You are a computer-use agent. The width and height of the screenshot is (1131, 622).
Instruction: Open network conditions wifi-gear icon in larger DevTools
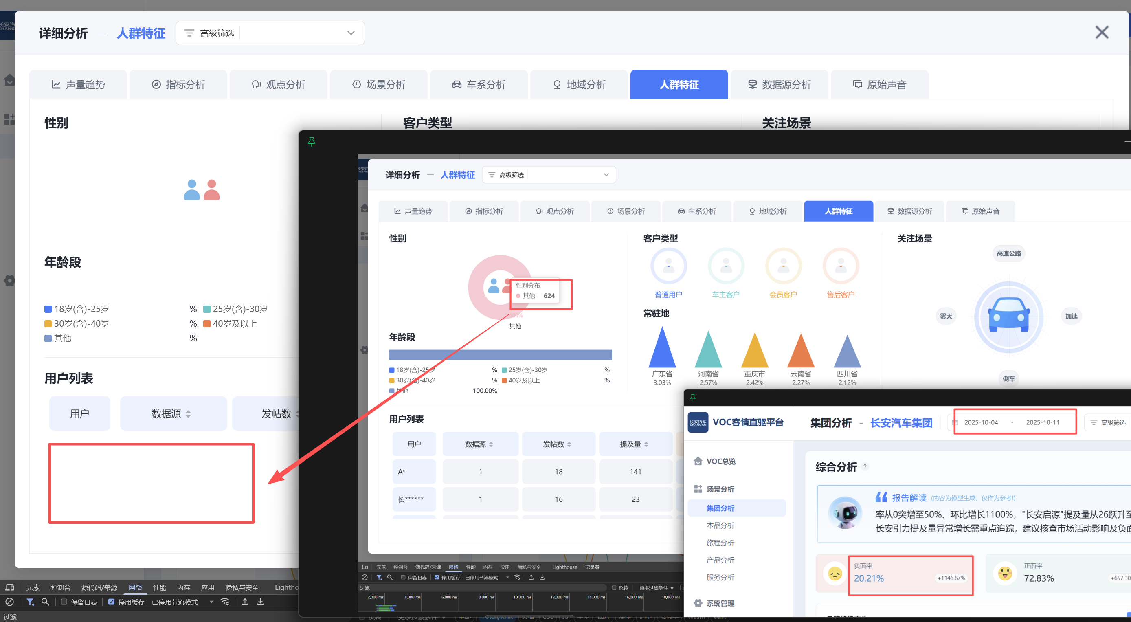tap(225, 602)
